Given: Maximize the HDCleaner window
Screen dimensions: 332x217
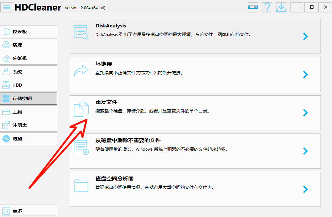Looking at the screenshot, I should tap(311, 7).
